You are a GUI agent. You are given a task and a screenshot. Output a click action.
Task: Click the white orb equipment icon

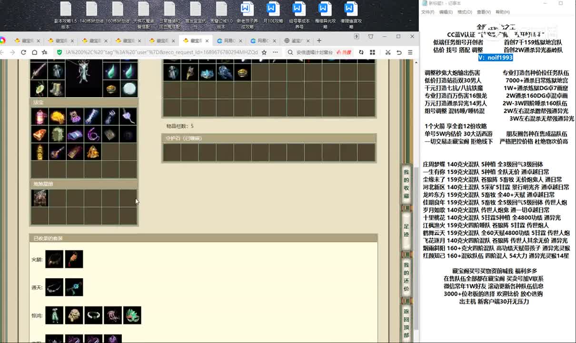pyautogui.click(x=129, y=89)
